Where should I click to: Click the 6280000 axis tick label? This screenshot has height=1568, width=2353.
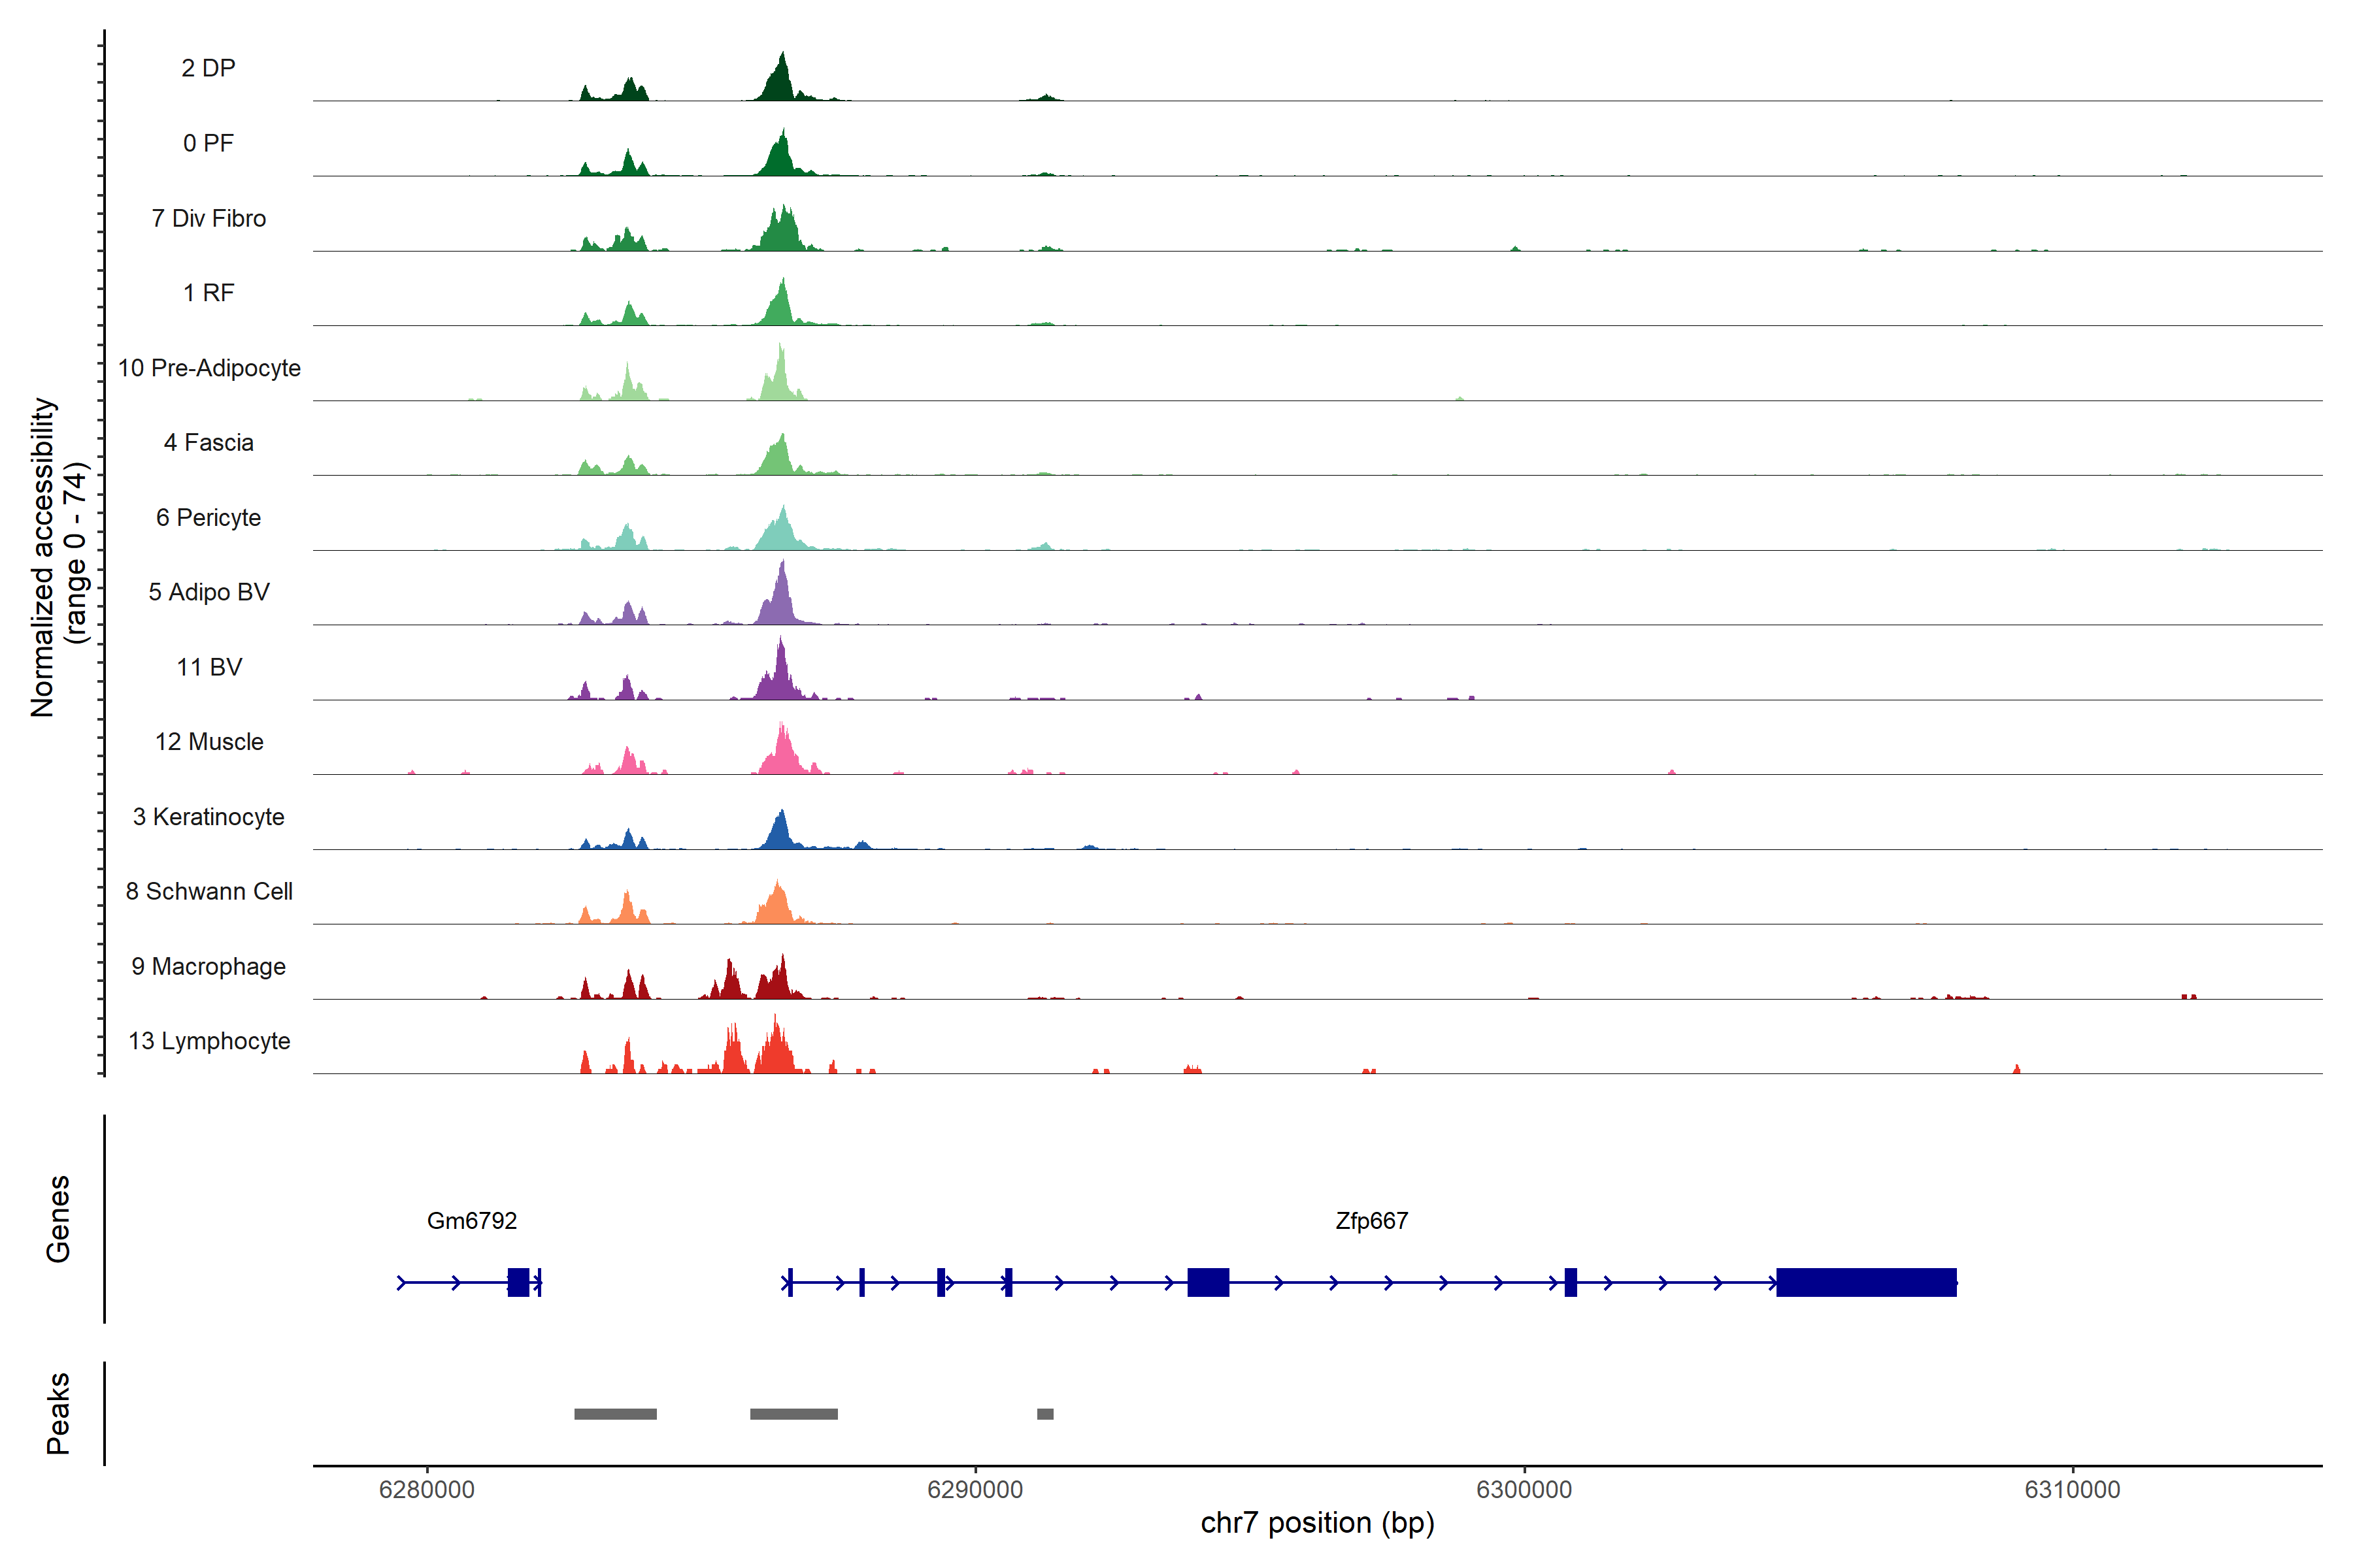pos(426,1490)
